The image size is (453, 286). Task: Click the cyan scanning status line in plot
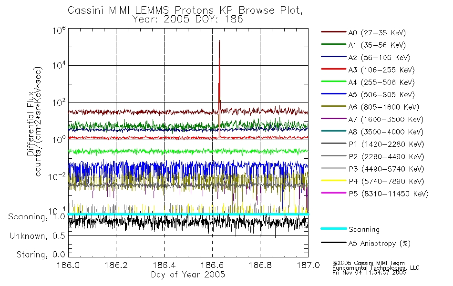(188, 214)
